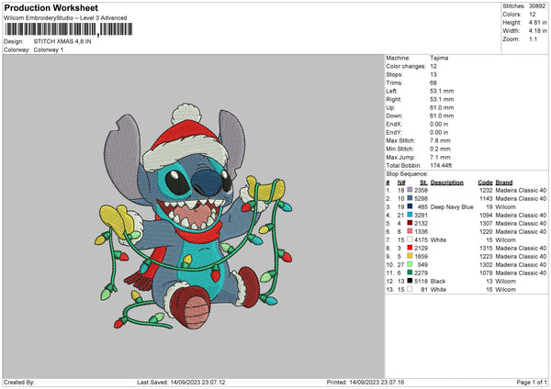551x389 pixels.
Task: Select the Deep Navy Blue color swatch
Action: tap(410, 206)
